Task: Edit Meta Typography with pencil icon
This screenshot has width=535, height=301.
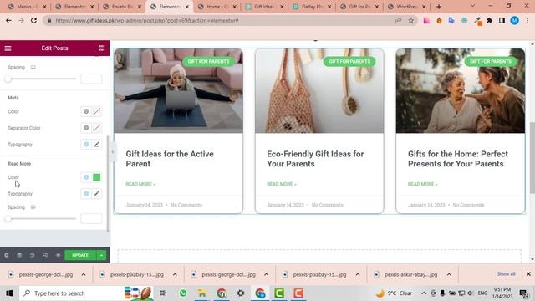Action: point(97,145)
